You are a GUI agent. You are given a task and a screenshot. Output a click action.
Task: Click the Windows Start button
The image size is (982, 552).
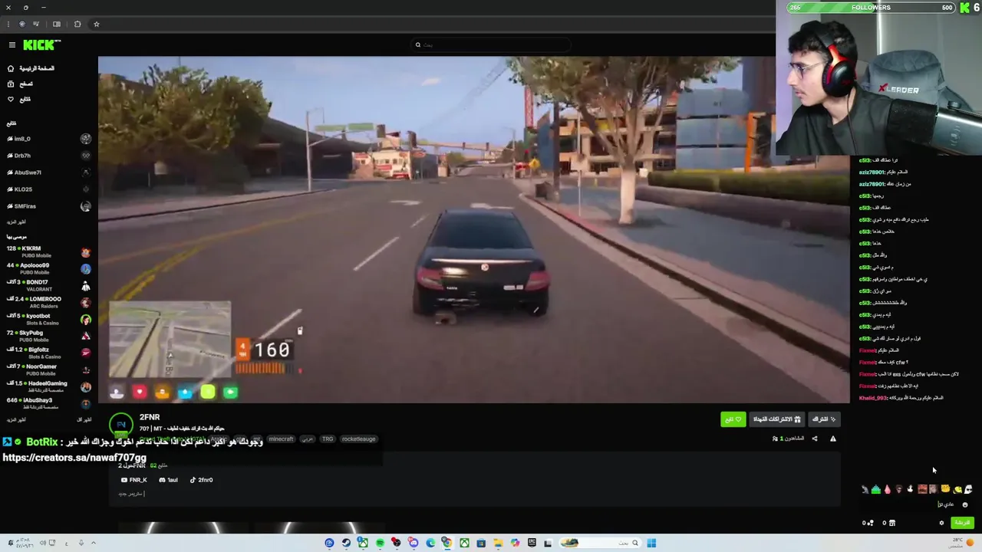(651, 543)
